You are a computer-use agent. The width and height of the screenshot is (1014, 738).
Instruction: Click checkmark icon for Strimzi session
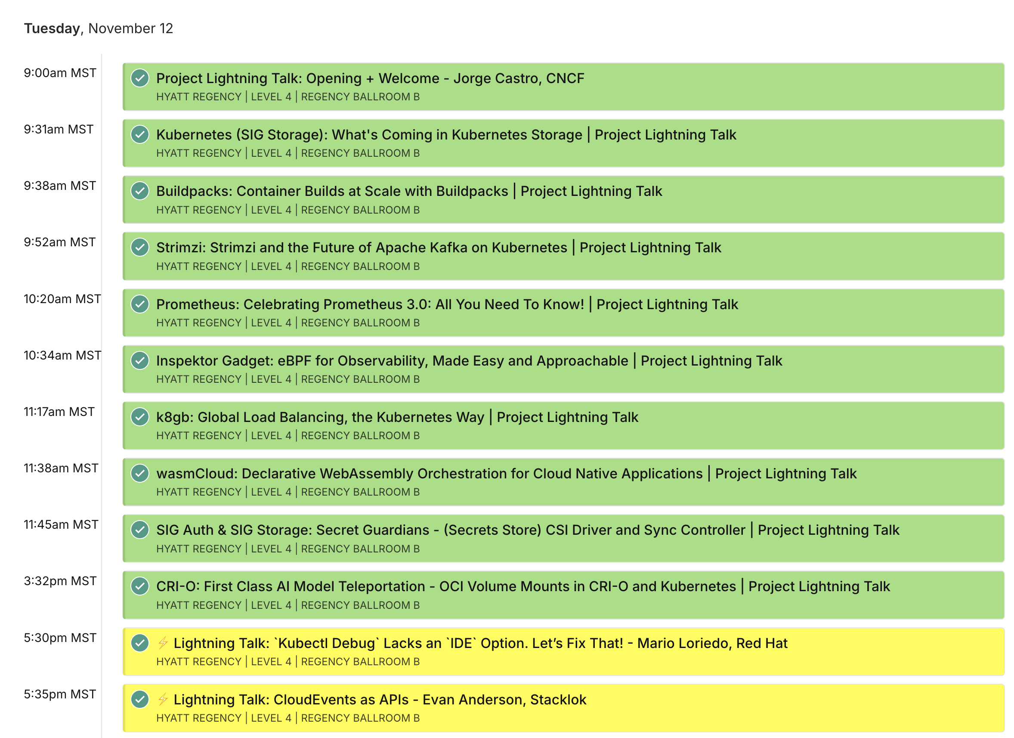[140, 247]
